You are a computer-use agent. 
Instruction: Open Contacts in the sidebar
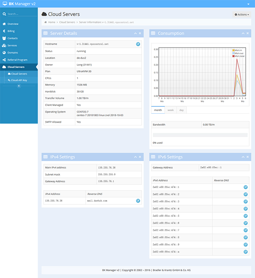pos(19,38)
